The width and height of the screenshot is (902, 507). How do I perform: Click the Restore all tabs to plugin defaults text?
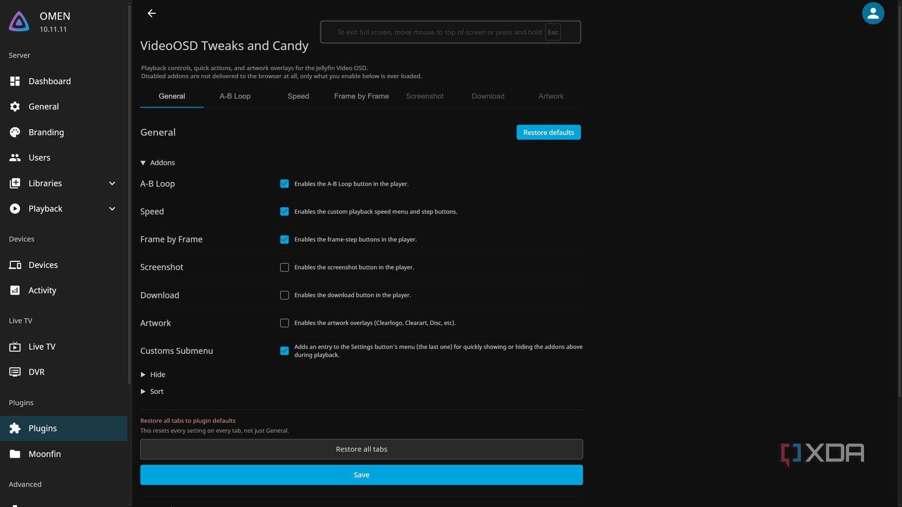188,420
